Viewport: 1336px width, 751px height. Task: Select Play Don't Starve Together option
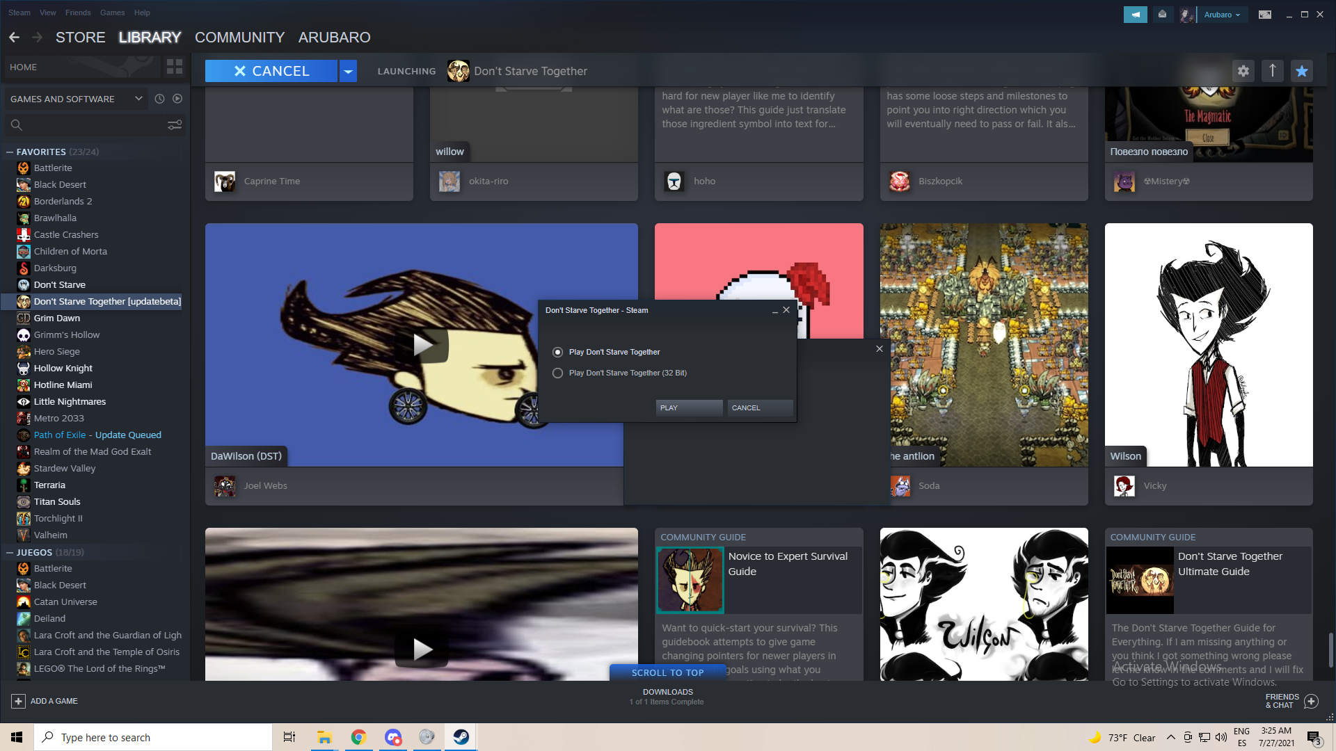click(x=557, y=353)
